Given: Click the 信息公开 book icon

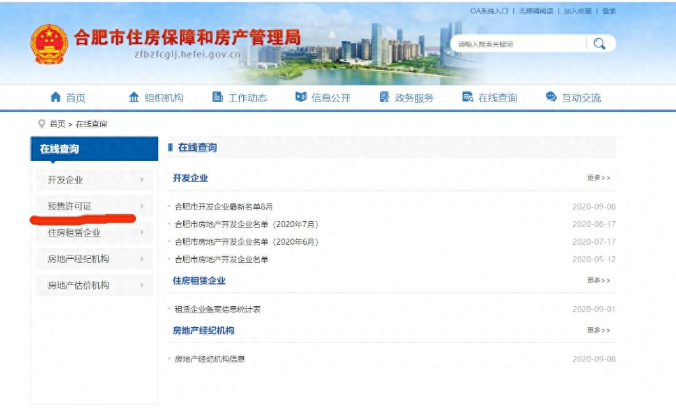Looking at the screenshot, I should point(301,97).
